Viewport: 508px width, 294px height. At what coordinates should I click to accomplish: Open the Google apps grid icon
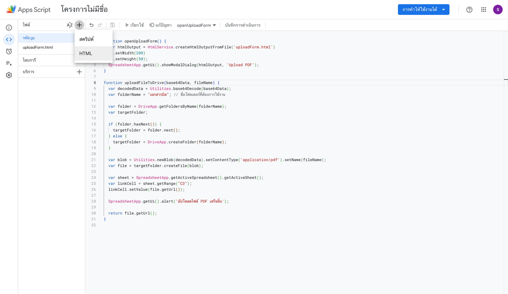[484, 10]
